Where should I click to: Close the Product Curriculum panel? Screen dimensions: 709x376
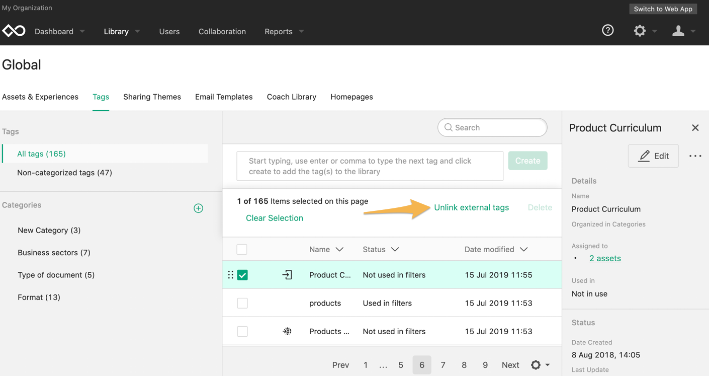pyautogui.click(x=695, y=128)
